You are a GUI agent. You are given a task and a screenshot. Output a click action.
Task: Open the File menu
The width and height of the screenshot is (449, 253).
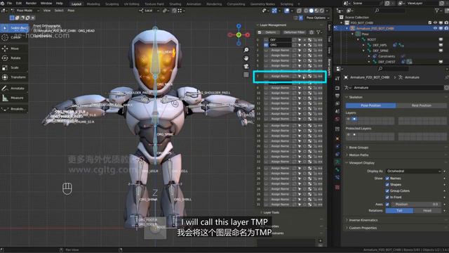tap(9, 4)
